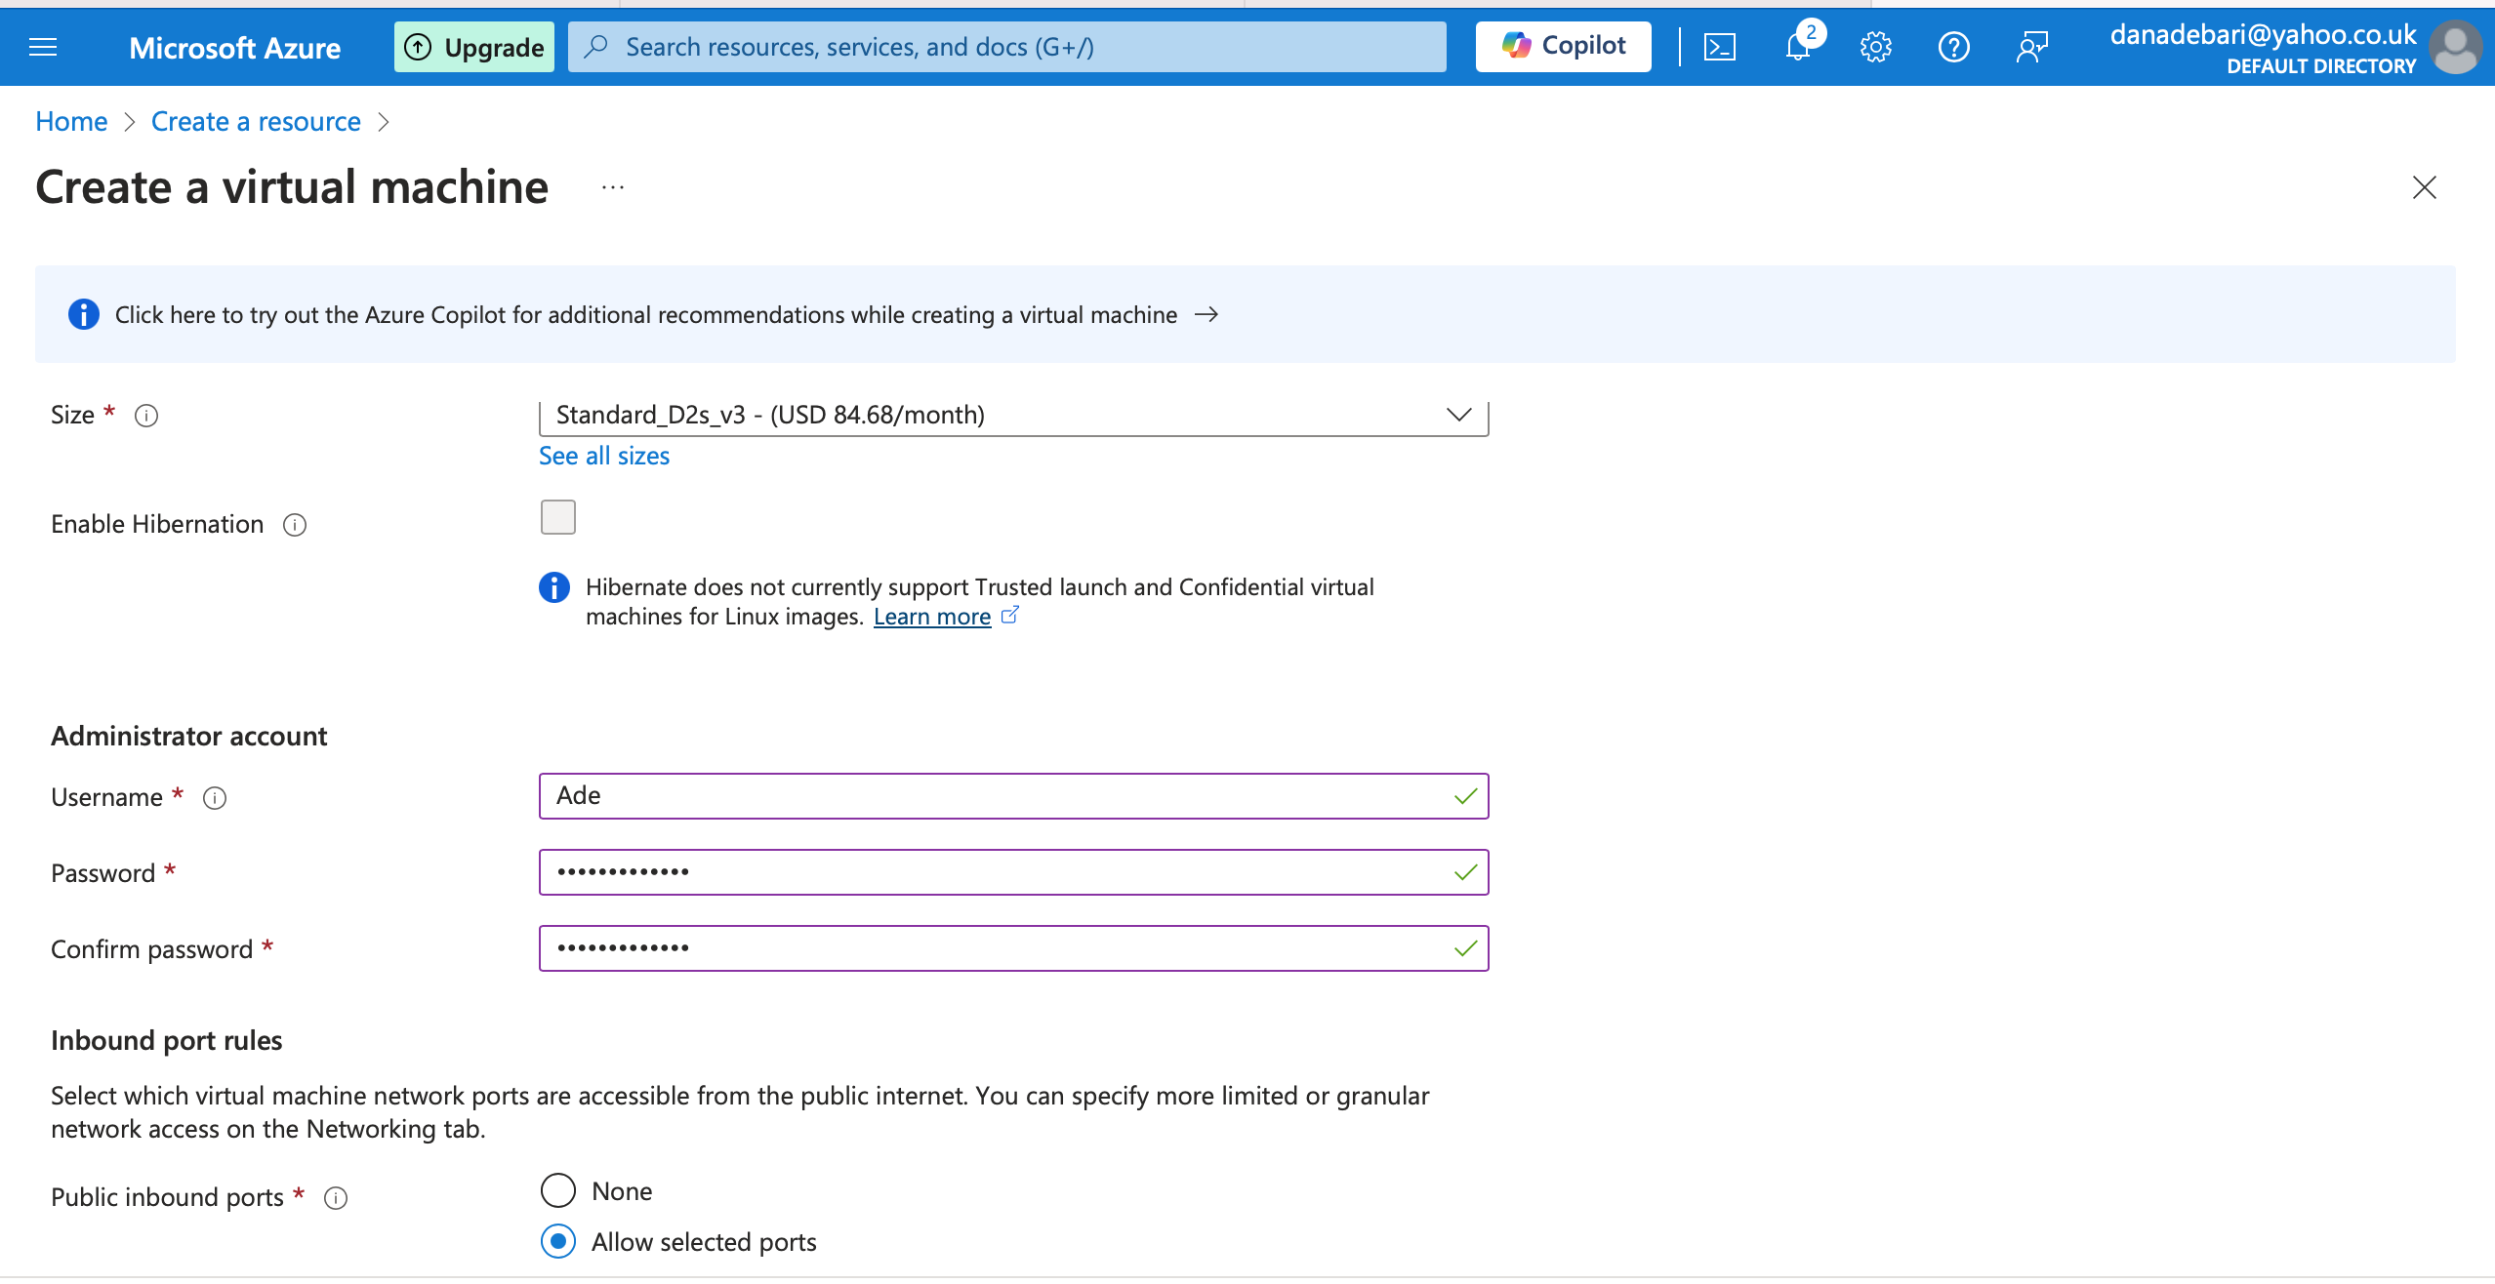This screenshot has height=1284, width=2495.
Task: Select the Allow selected ports radio option
Action: [558, 1241]
